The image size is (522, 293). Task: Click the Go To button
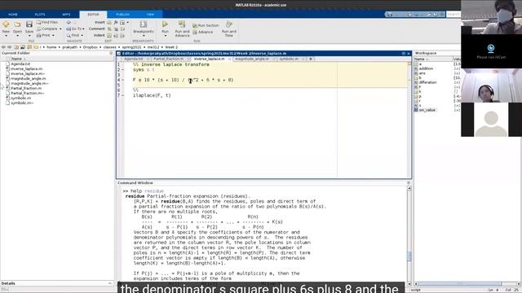[74, 29]
